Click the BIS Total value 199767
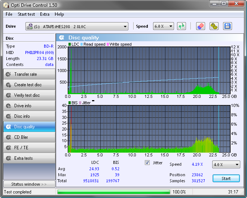The width and height of the screenshot is (247, 198). (113, 181)
